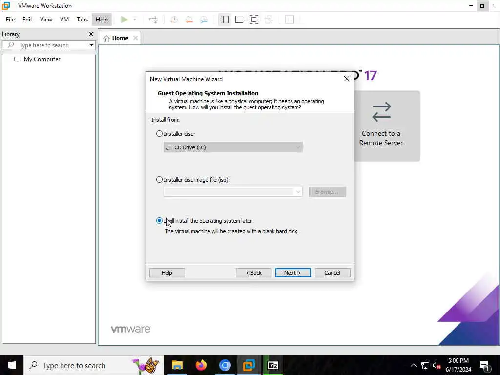Click the VMware Workstation taskbar icon
Screen dimensions: 500x375
click(x=249, y=365)
